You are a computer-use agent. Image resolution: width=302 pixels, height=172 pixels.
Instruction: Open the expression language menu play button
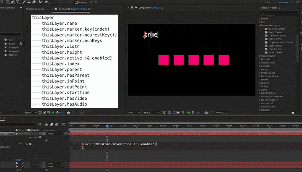point(30,144)
